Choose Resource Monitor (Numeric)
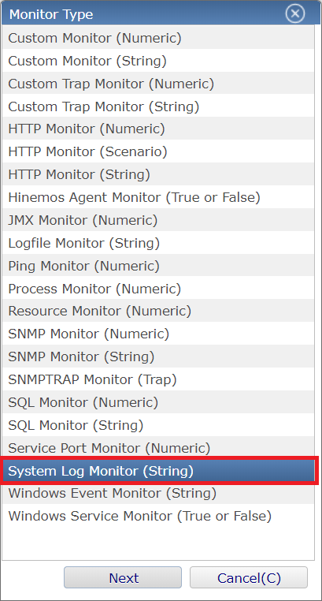Image resolution: width=322 pixels, height=601 pixels. 158,312
